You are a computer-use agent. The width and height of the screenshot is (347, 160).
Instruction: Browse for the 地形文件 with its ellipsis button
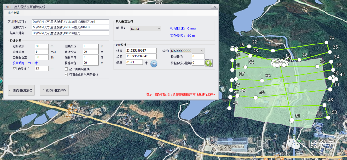[107, 27]
